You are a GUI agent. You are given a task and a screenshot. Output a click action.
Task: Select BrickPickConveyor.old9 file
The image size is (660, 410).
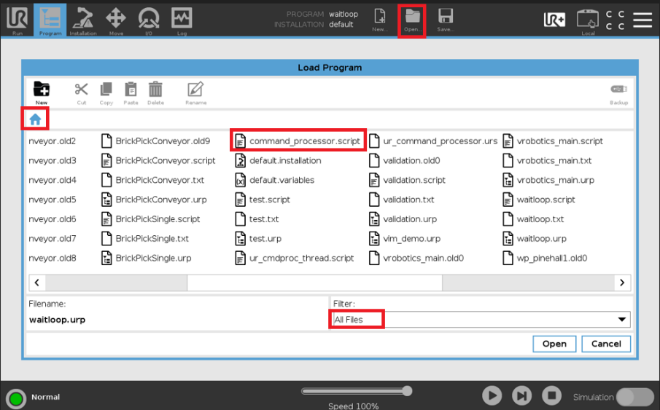[156, 141]
